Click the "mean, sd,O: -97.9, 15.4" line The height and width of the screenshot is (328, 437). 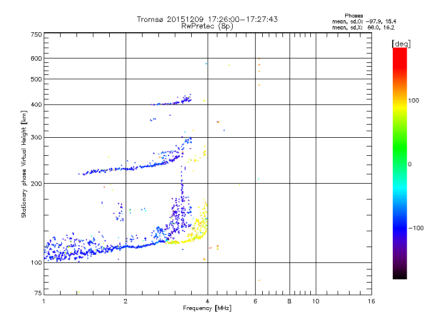pyautogui.click(x=364, y=21)
